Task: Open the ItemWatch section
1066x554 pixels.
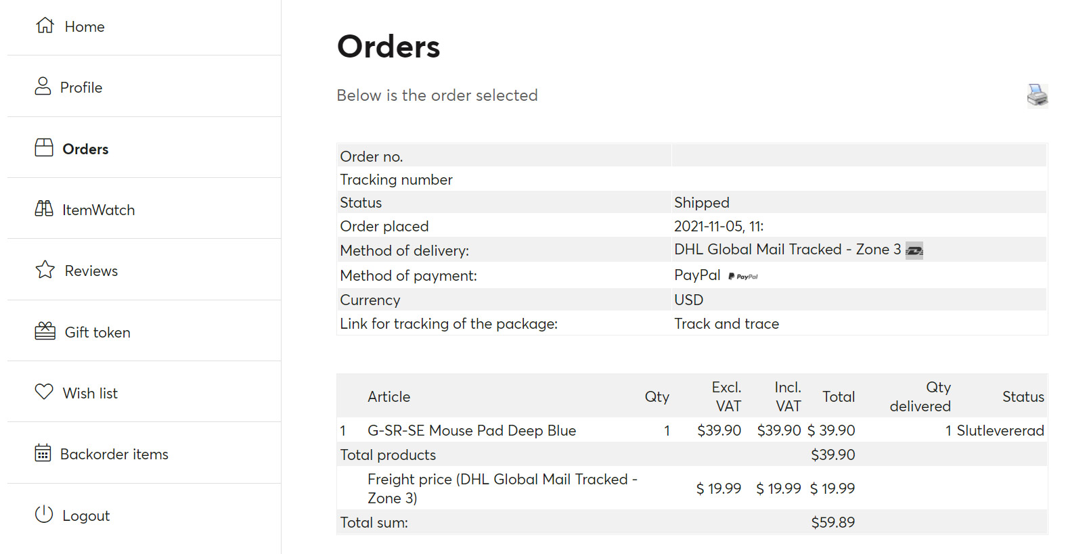Action: (x=99, y=210)
